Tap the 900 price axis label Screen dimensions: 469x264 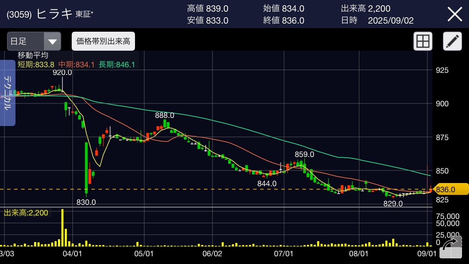[x=442, y=104]
